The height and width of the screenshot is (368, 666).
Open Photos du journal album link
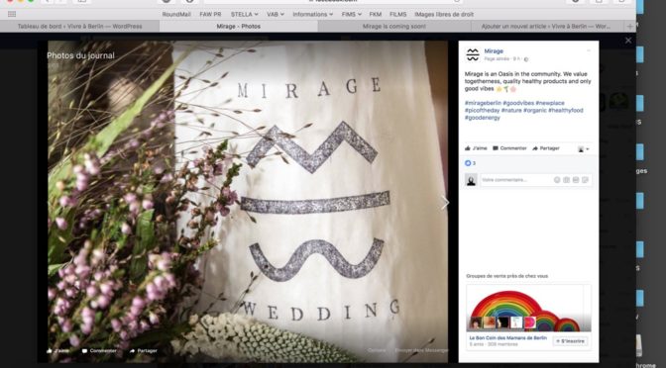click(x=80, y=55)
